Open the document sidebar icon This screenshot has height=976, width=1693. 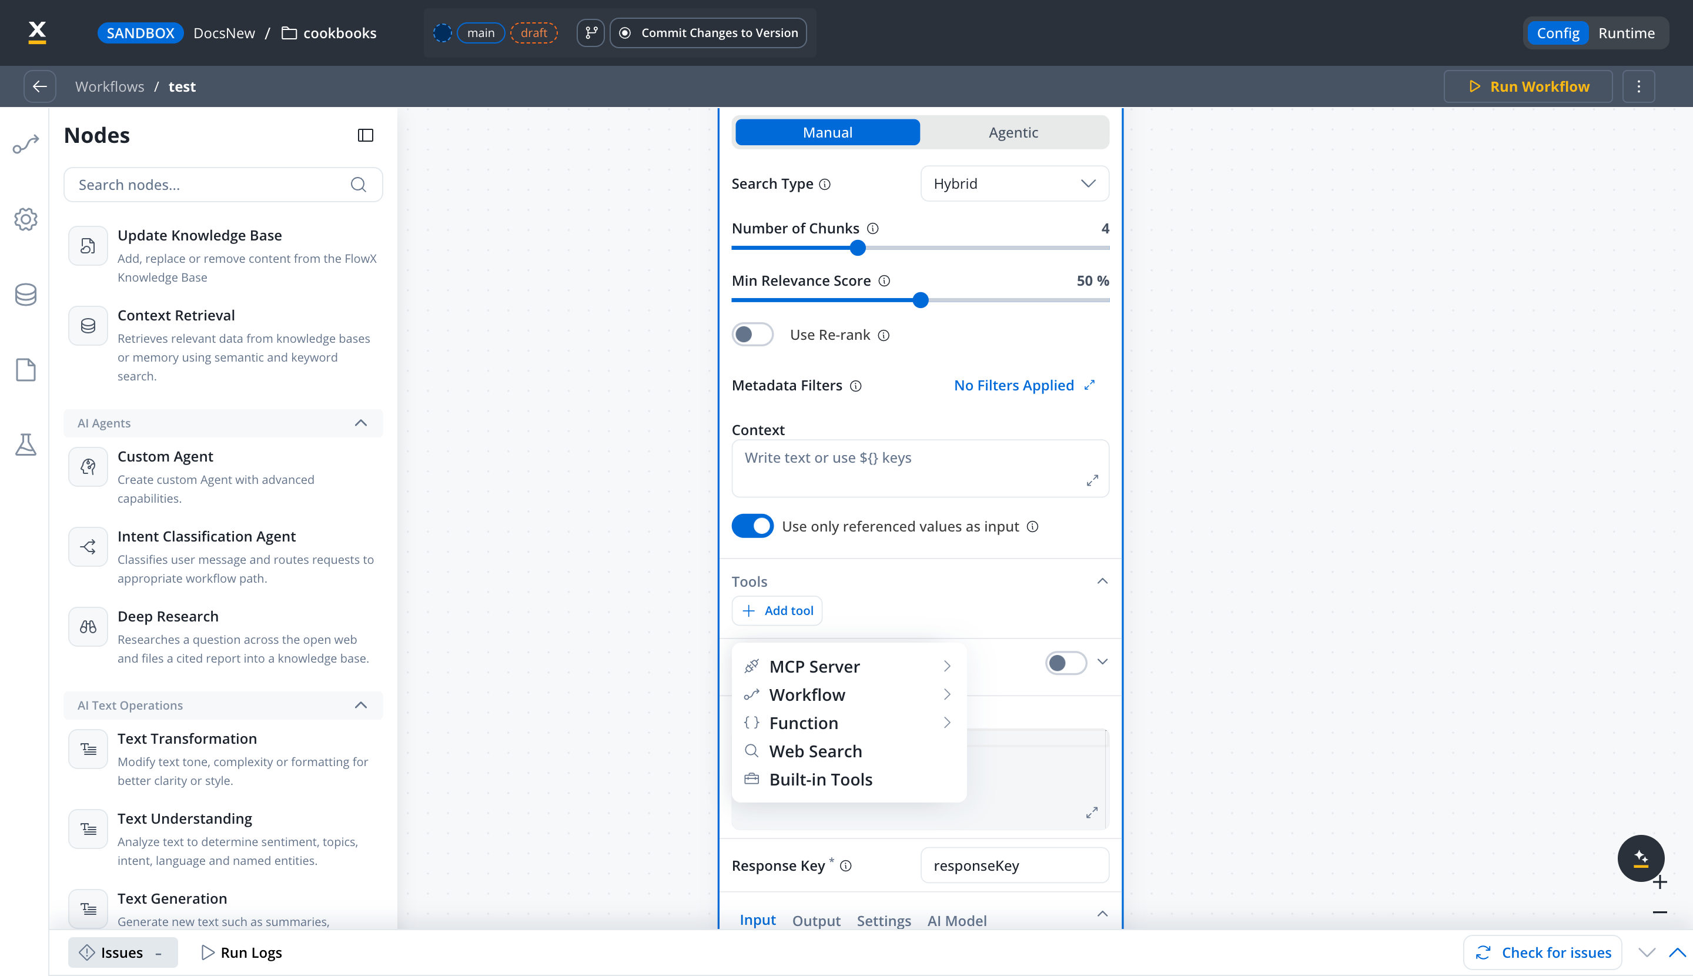pyautogui.click(x=25, y=369)
